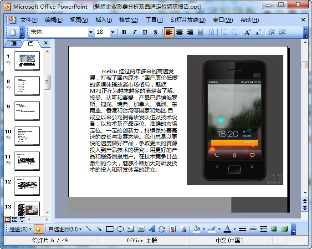This screenshot has width=312, height=249.
Task: Select the Select Objects arrow tool
Action: pos(39,229)
